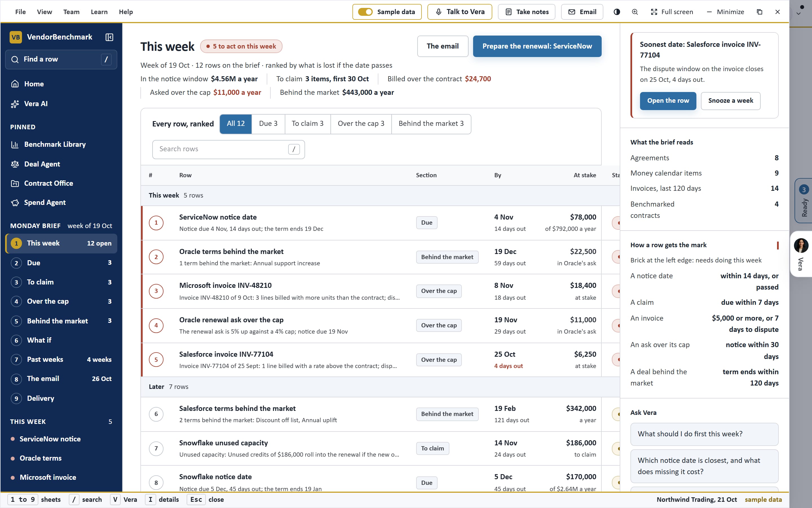Click the zoom magnifier icon in the toolbar
The height and width of the screenshot is (508, 812).
tap(635, 12)
